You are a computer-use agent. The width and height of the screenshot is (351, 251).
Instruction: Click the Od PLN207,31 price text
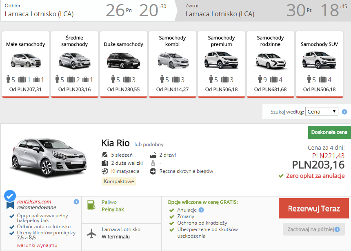pos(25,89)
